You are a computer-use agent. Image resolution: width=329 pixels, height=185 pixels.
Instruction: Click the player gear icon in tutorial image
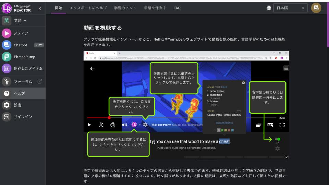pyautogui.click(x=145, y=125)
